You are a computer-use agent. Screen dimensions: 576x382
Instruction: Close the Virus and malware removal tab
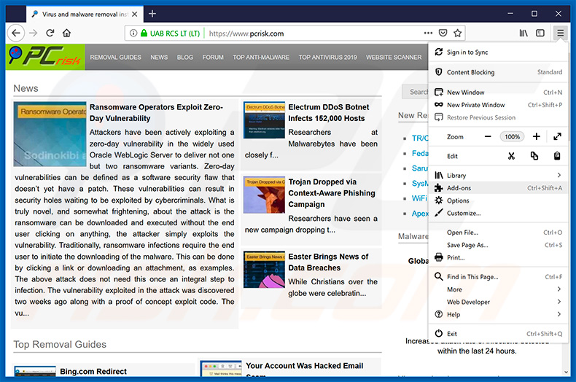click(x=135, y=14)
